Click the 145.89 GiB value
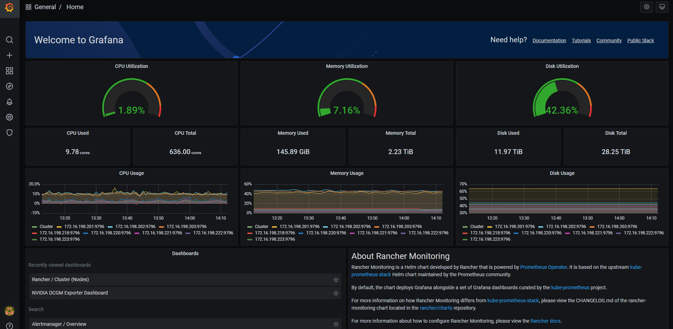The height and width of the screenshot is (329, 673). (293, 152)
